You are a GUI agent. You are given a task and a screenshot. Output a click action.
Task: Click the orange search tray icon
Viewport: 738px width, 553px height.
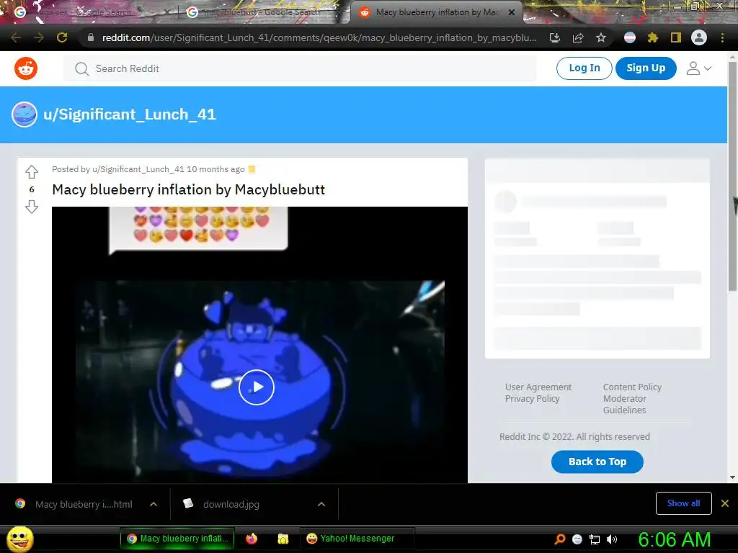tap(559, 539)
